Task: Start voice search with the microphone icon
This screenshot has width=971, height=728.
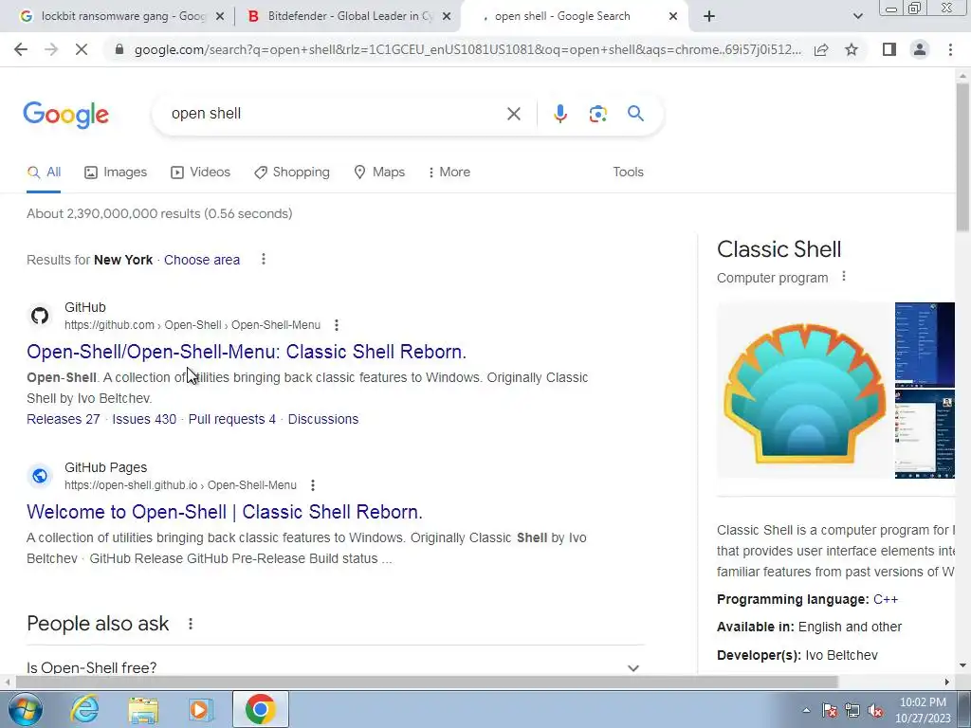Action: [x=559, y=114]
